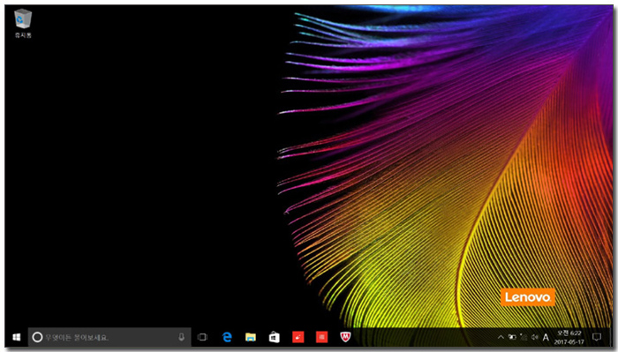Open the volume control
618x352 pixels.
(535, 337)
